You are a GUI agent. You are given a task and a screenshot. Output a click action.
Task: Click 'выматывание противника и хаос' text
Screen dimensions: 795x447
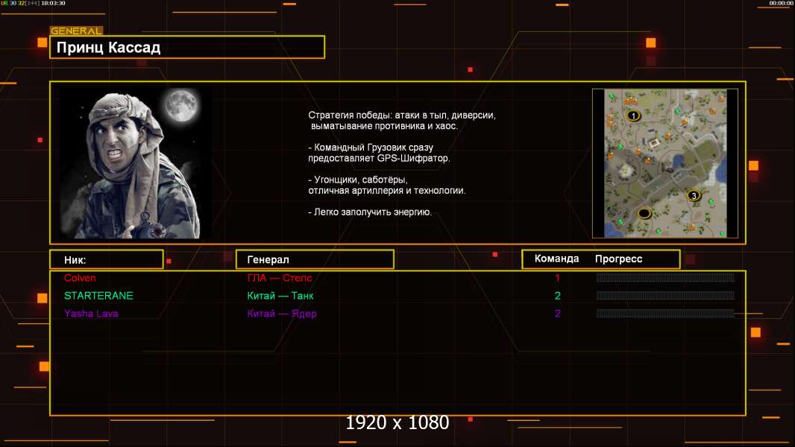click(x=384, y=126)
